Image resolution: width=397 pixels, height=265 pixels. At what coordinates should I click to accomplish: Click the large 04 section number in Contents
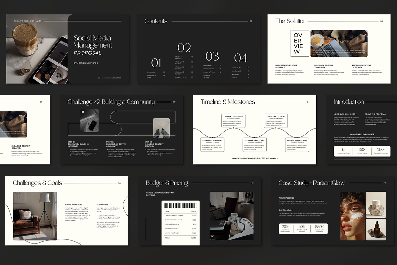tap(240, 58)
